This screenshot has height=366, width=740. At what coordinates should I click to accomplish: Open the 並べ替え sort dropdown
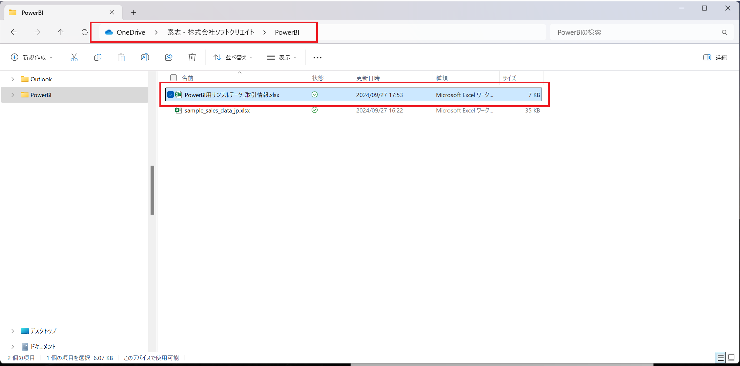(233, 57)
